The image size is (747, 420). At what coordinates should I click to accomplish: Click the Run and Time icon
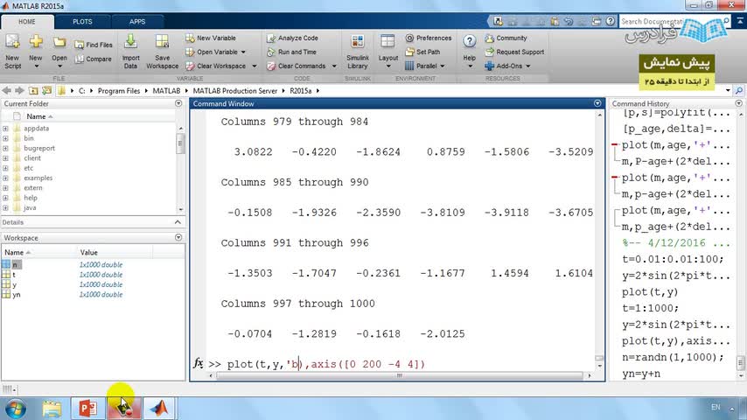click(x=271, y=52)
